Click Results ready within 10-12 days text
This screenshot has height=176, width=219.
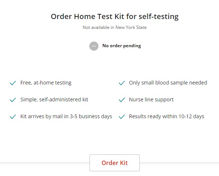[167, 116]
